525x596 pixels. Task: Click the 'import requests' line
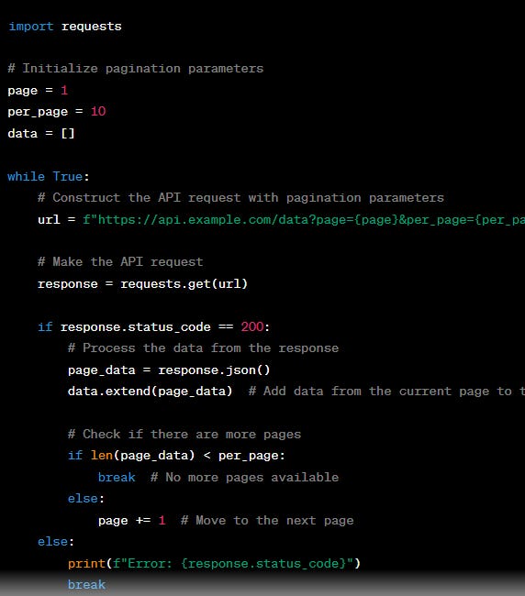tap(65, 27)
